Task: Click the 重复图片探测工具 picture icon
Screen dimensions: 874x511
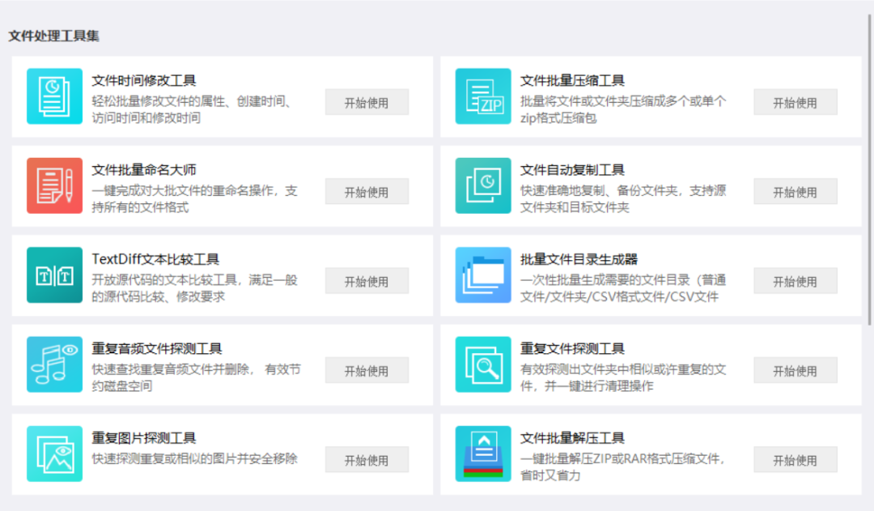Action: pyautogui.click(x=53, y=453)
